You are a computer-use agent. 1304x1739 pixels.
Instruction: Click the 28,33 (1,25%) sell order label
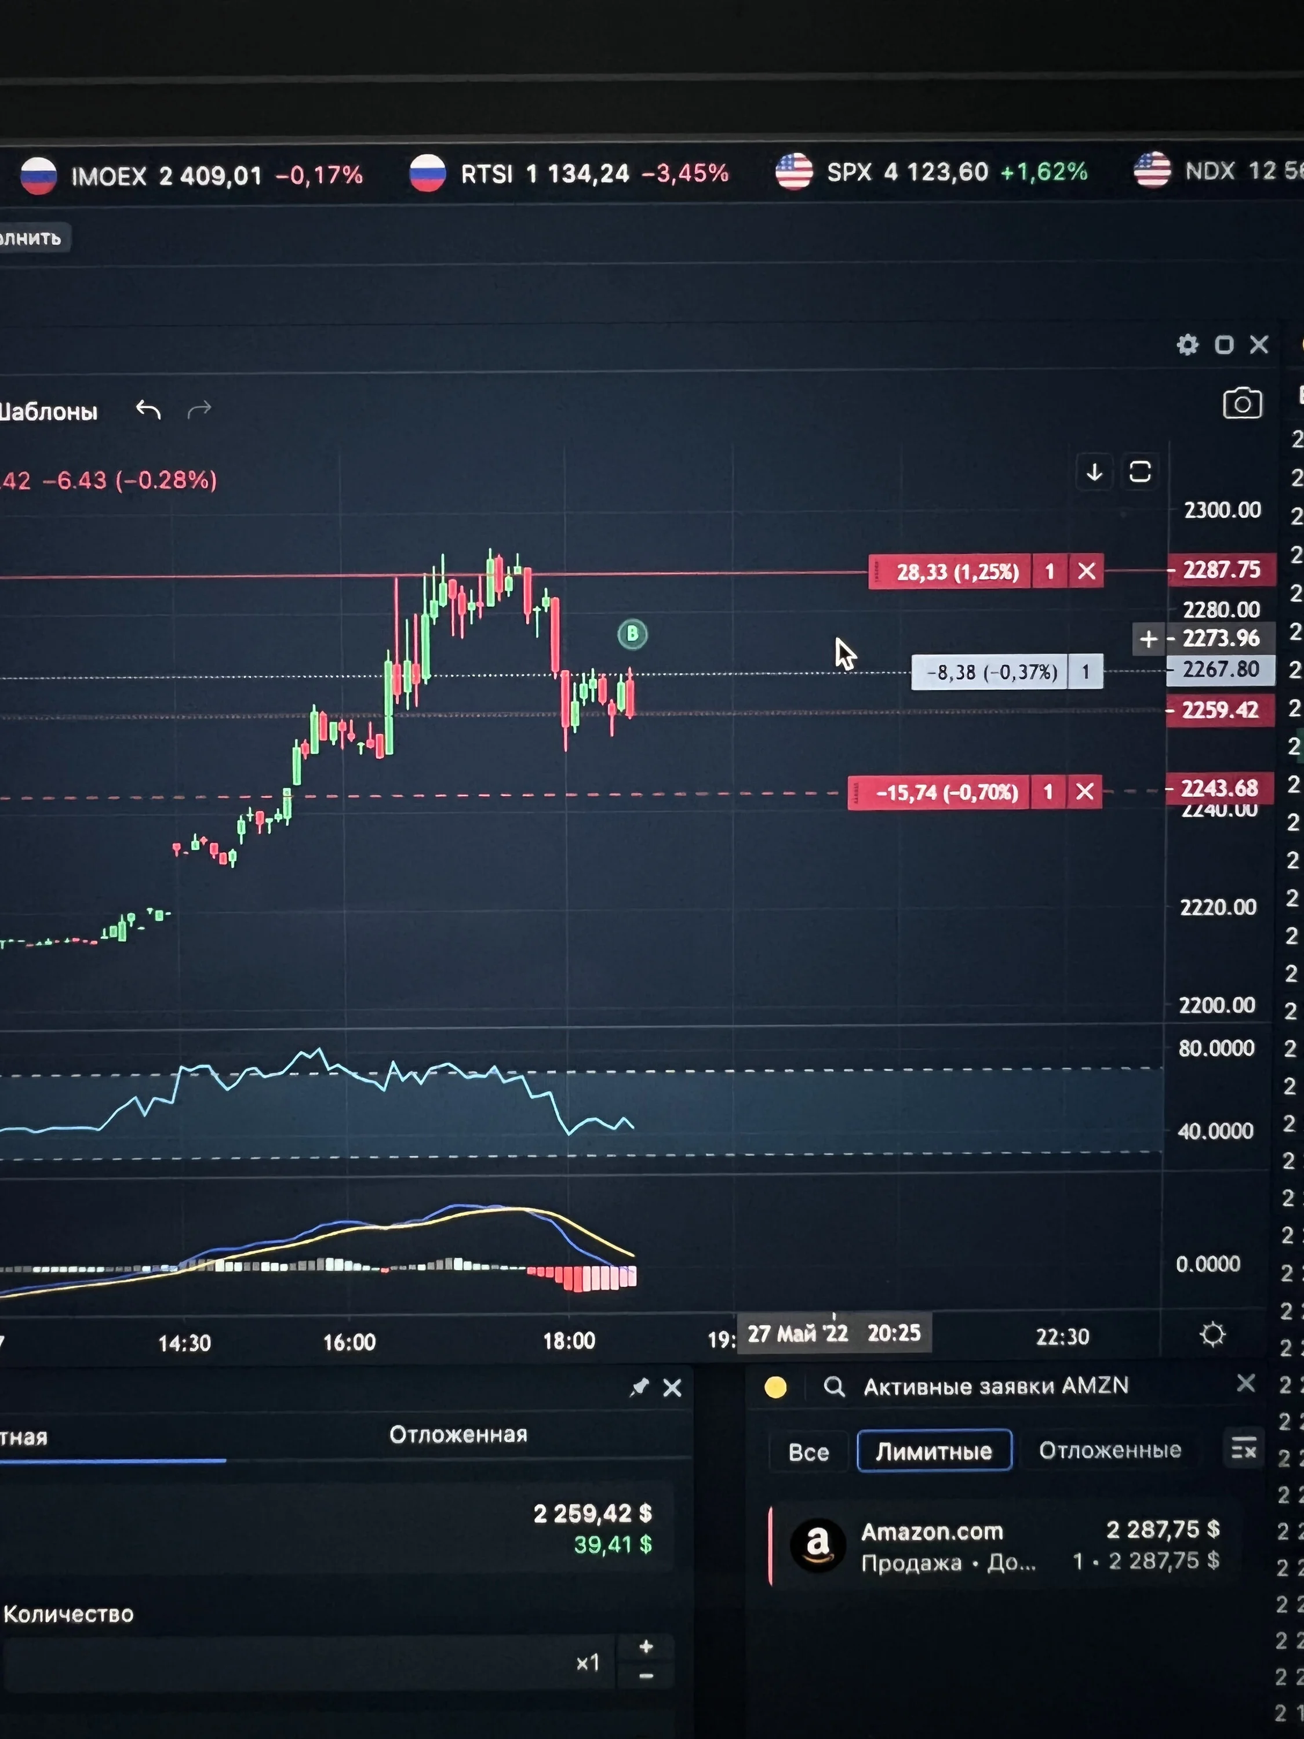click(x=957, y=572)
